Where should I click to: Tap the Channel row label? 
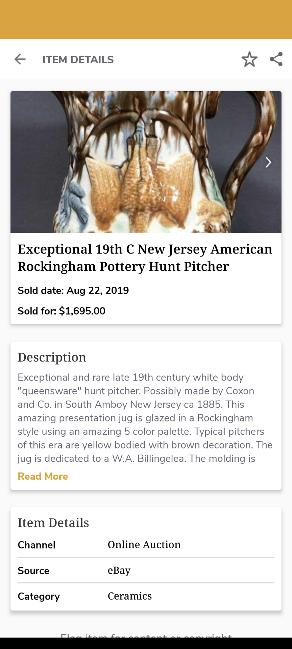36,545
